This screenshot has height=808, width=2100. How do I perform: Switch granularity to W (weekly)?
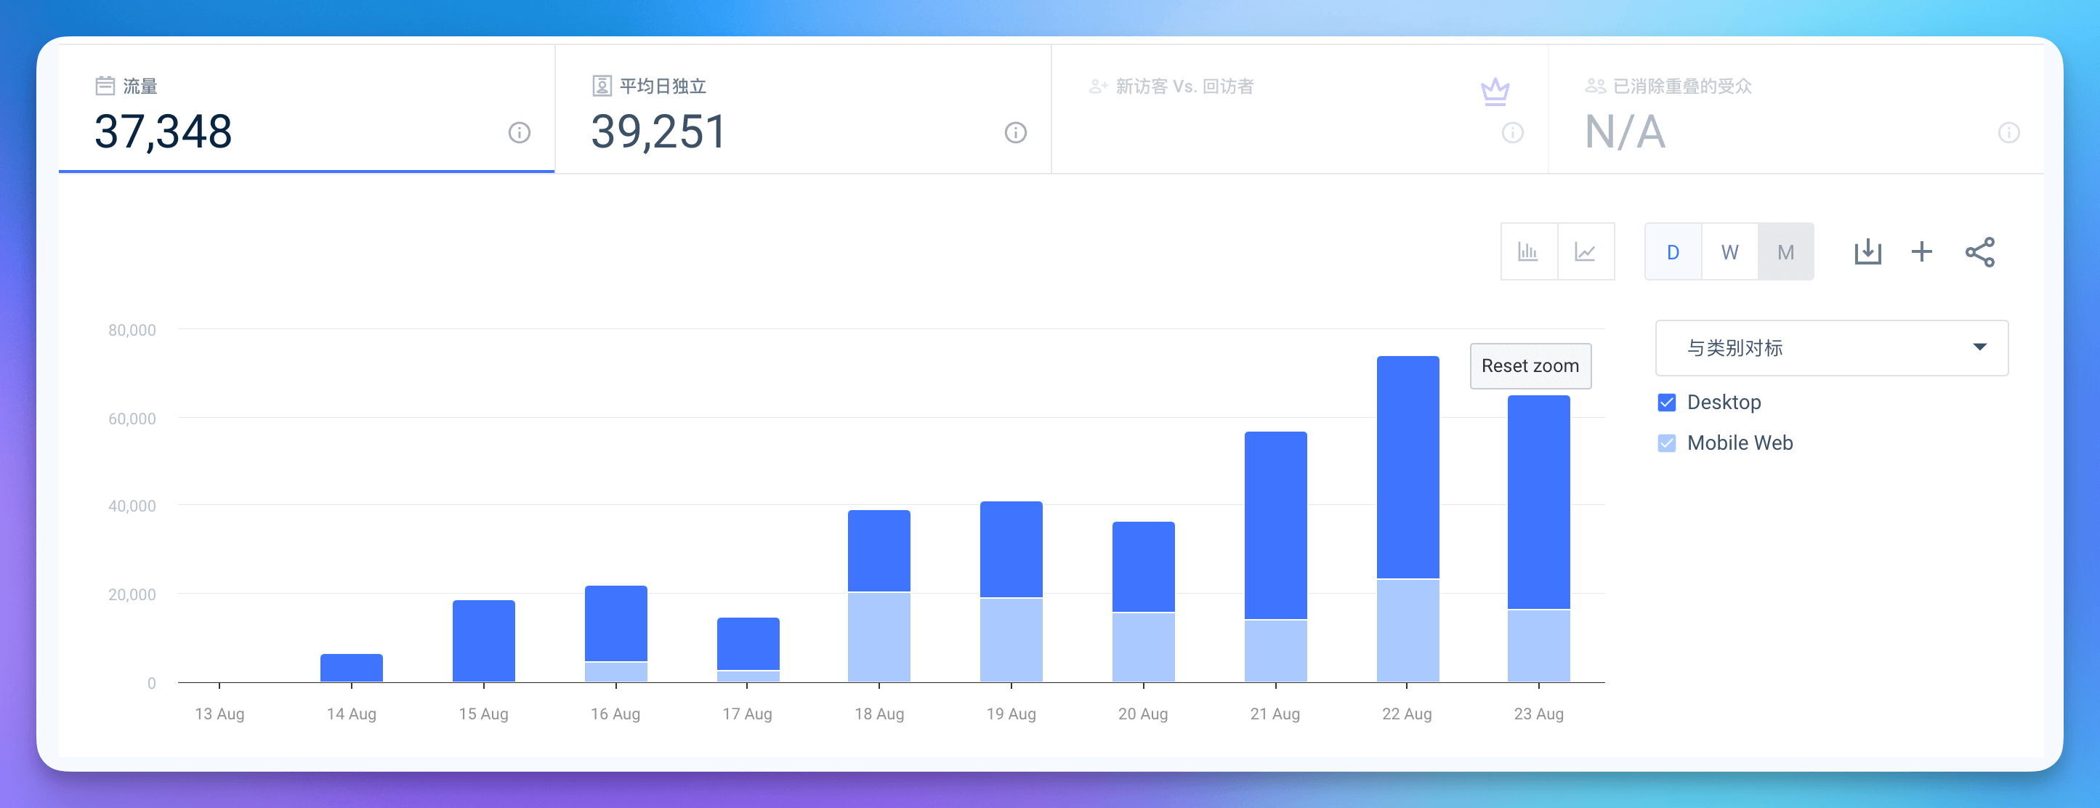coord(1729,251)
